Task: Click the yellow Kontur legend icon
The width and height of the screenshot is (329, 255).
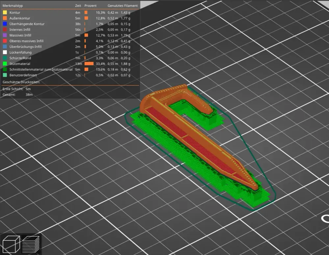Action: (5, 12)
